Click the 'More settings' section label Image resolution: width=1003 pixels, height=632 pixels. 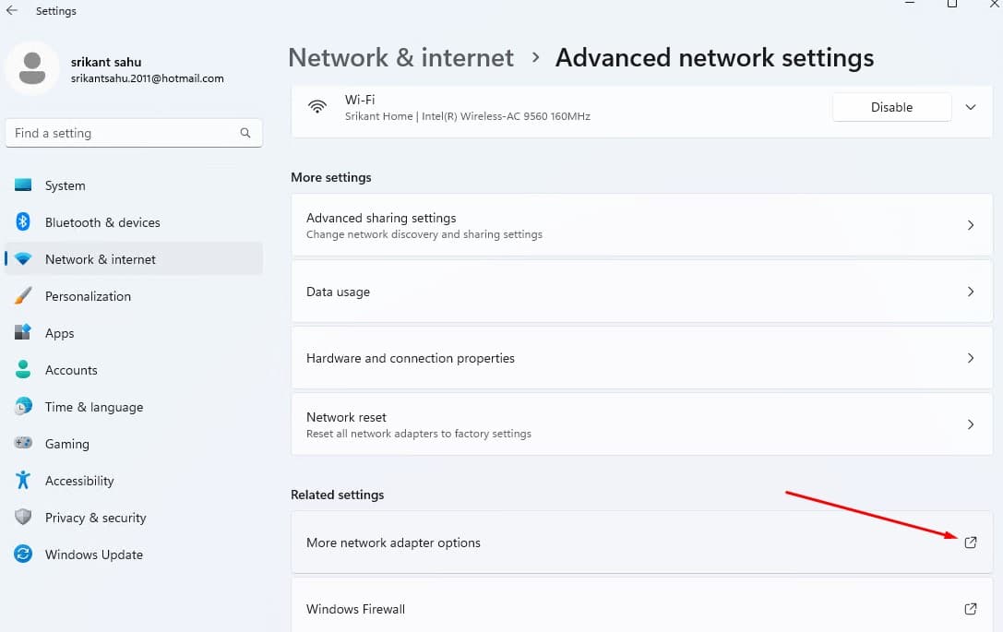click(x=330, y=177)
